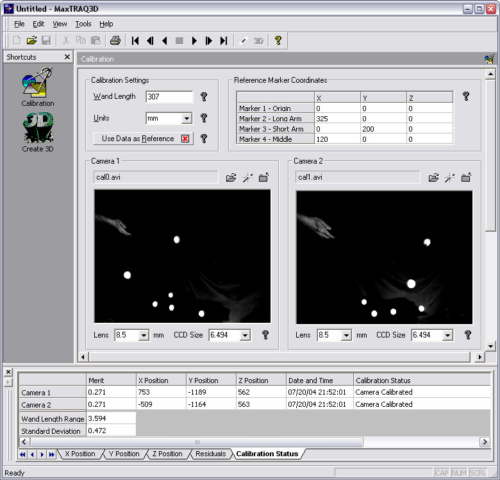This screenshot has width=500, height=480.
Task: Open Camera 2 CCD Size dropdown
Action: coord(447,335)
